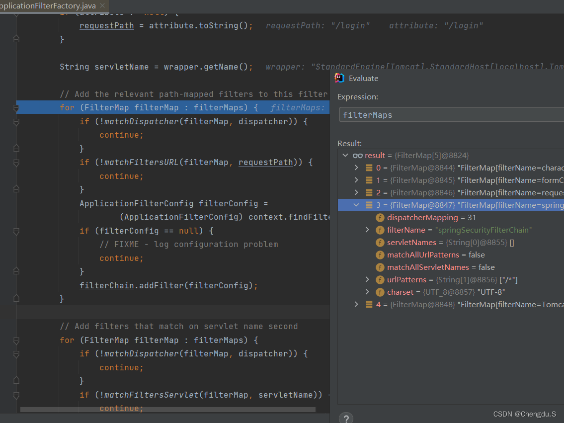Image resolution: width=564 pixels, height=423 pixels.
Task: Open help with the question mark button
Action: pos(346,419)
